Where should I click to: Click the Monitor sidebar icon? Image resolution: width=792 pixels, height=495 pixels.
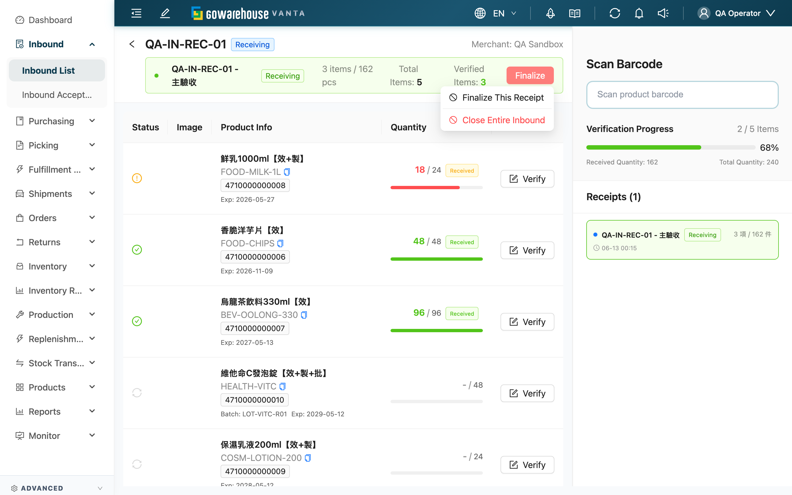[20, 436]
